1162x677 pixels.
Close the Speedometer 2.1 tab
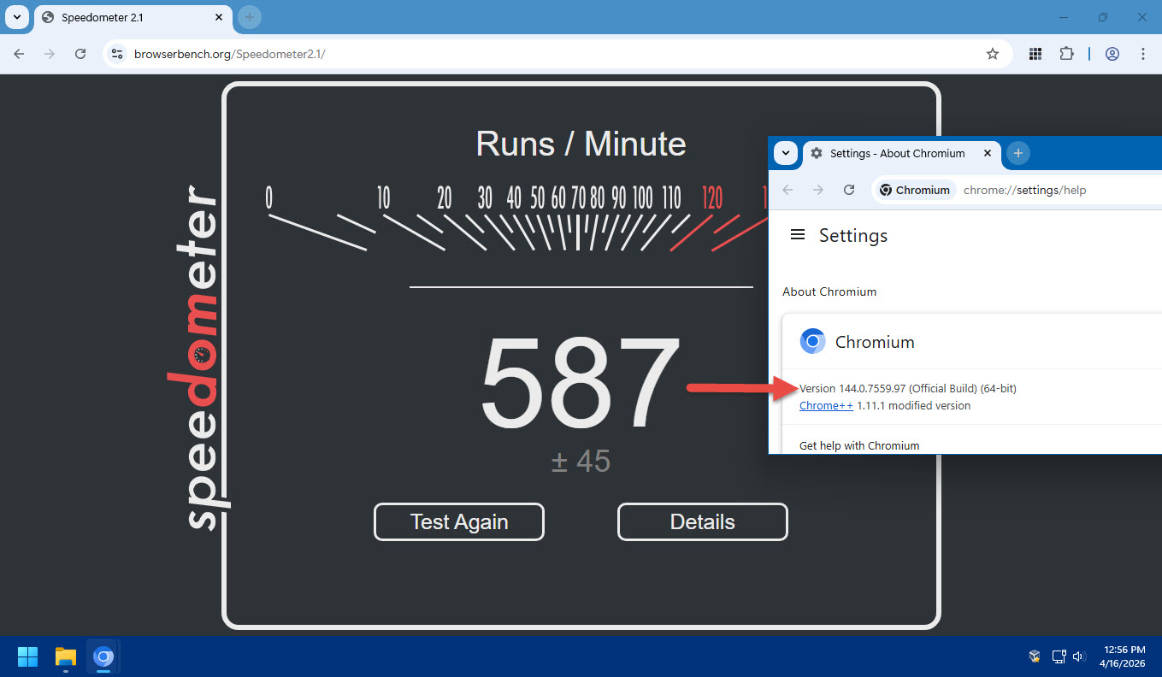pyautogui.click(x=219, y=17)
